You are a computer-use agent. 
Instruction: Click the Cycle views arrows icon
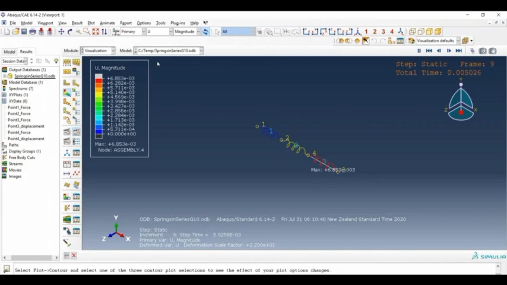pos(104,32)
